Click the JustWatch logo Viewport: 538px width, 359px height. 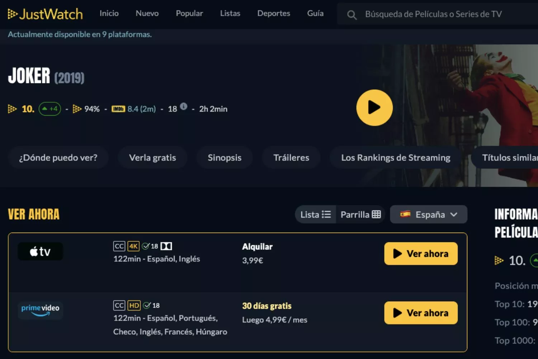click(x=45, y=14)
